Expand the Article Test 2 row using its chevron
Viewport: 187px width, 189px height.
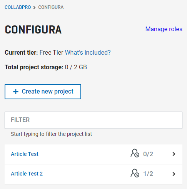[x=174, y=174]
